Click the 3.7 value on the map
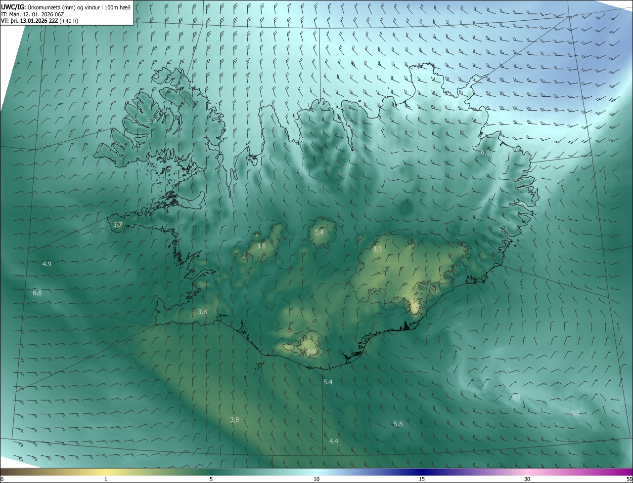Screen dimensions: 633x483 118,224
